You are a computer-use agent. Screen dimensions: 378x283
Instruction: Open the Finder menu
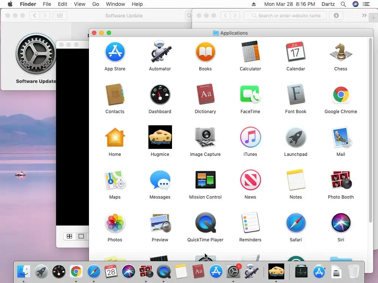pyautogui.click(x=28, y=4)
